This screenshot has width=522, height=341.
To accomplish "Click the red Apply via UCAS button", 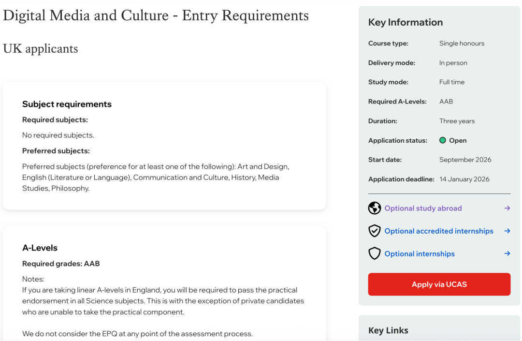I will tap(439, 284).
